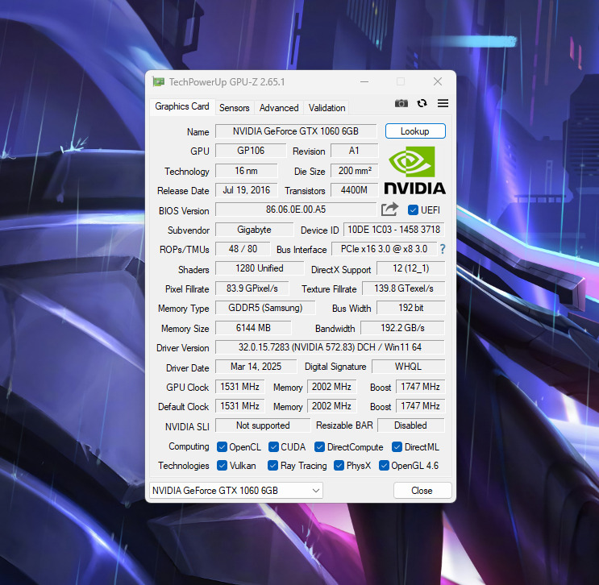Viewport: 599px width, 585px height.
Task: Click the Bus Interface field PCIe x16 3.0
Action: tap(384, 249)
